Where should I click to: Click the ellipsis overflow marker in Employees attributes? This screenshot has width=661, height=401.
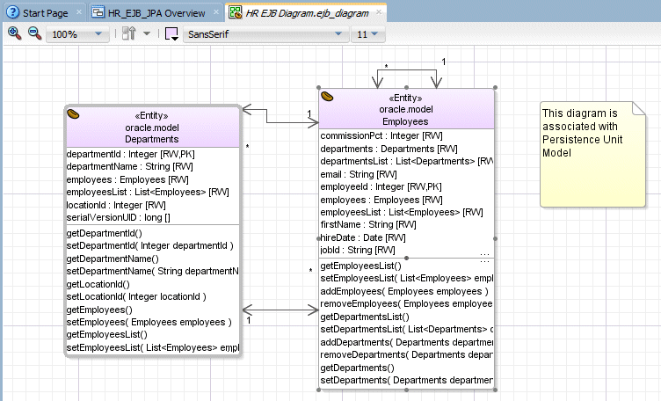point(485,255)
